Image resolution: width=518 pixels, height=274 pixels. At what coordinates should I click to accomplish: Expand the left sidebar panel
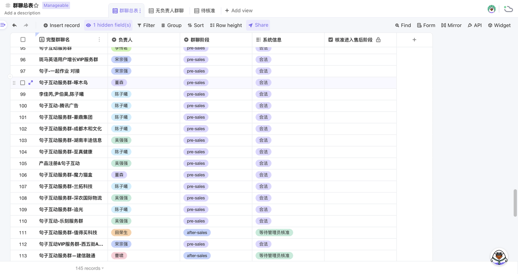tap(3, 25)
